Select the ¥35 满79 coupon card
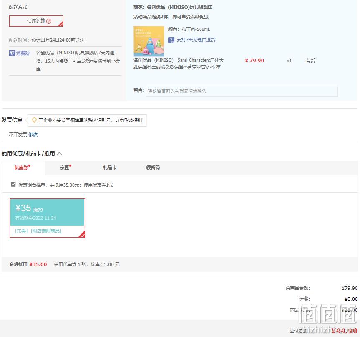 (x=47, y=218)
